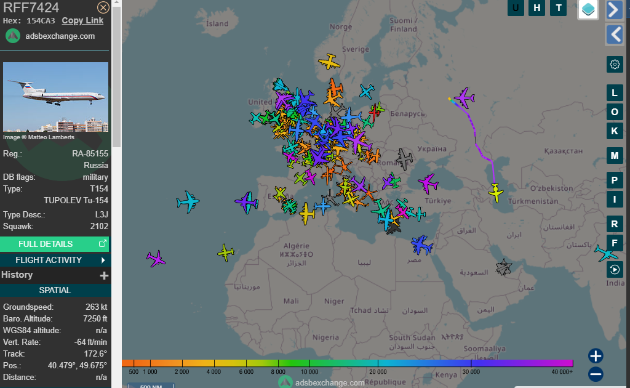The width and height of the screenshot is (630, 388).
Task: Toggle the T map button
Action: (x=559, y=7)
